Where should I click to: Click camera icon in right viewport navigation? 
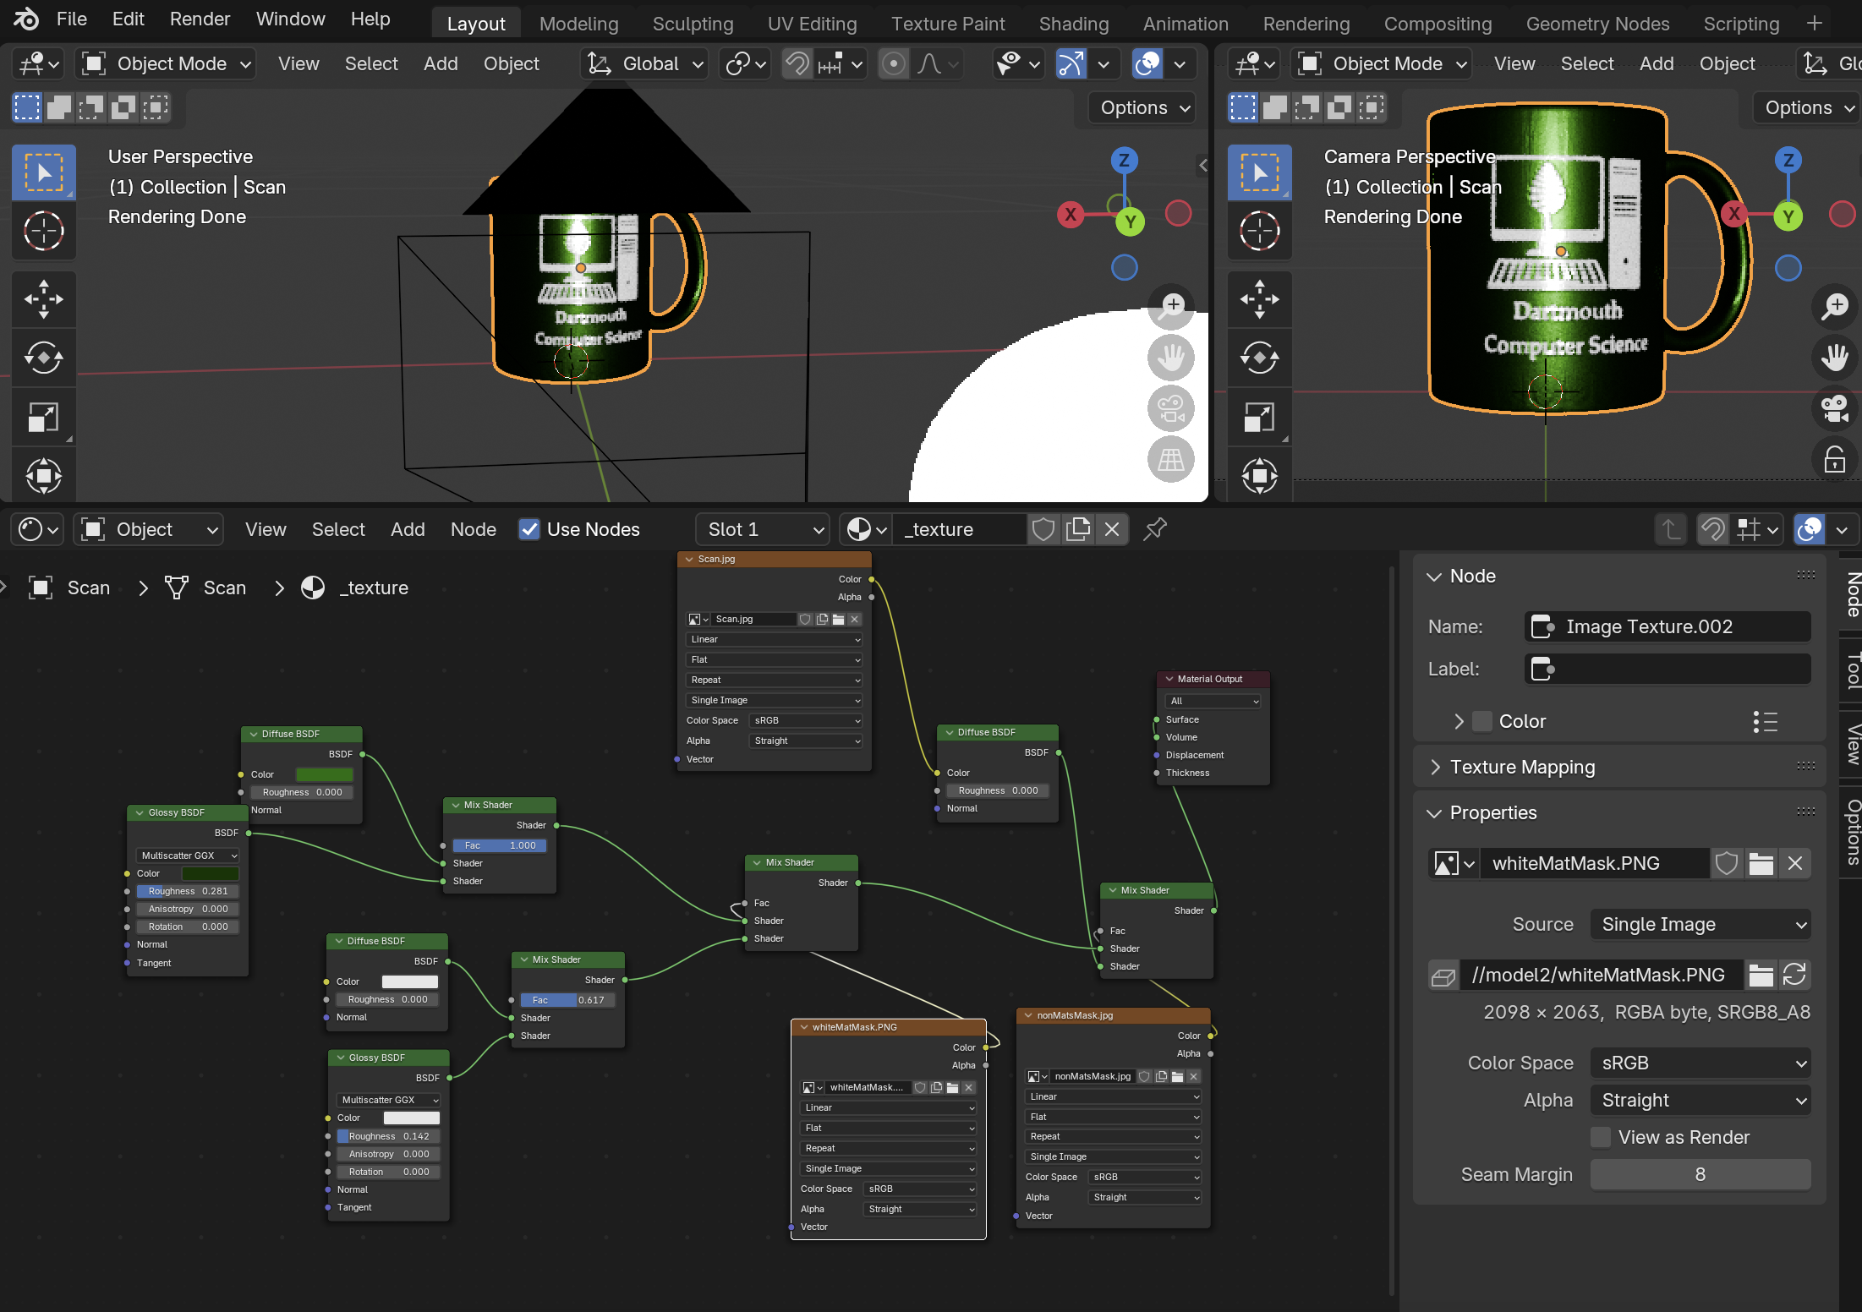[1835, 409]
